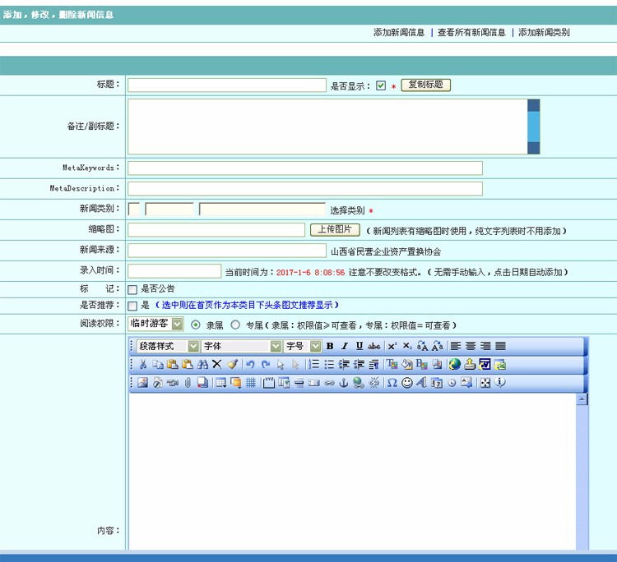The height and width of the screenshot is (562, 617).
Task: Insert an emoticon with the smiley icon
Action: 407,382
